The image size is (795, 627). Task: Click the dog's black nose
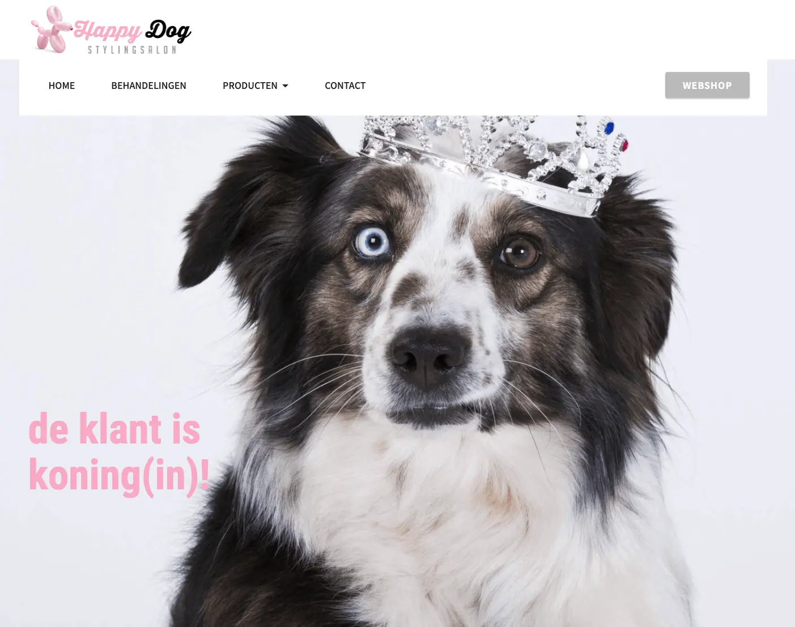click(429, 356)
